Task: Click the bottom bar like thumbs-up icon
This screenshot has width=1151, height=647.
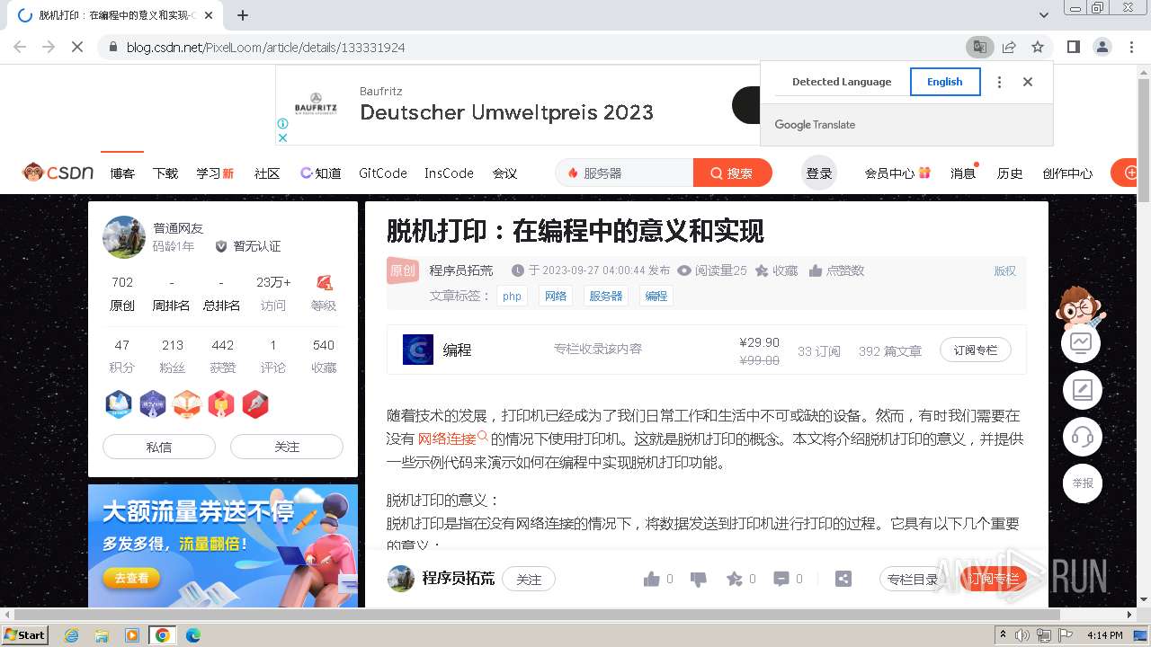Action: [x=652, y=579]
